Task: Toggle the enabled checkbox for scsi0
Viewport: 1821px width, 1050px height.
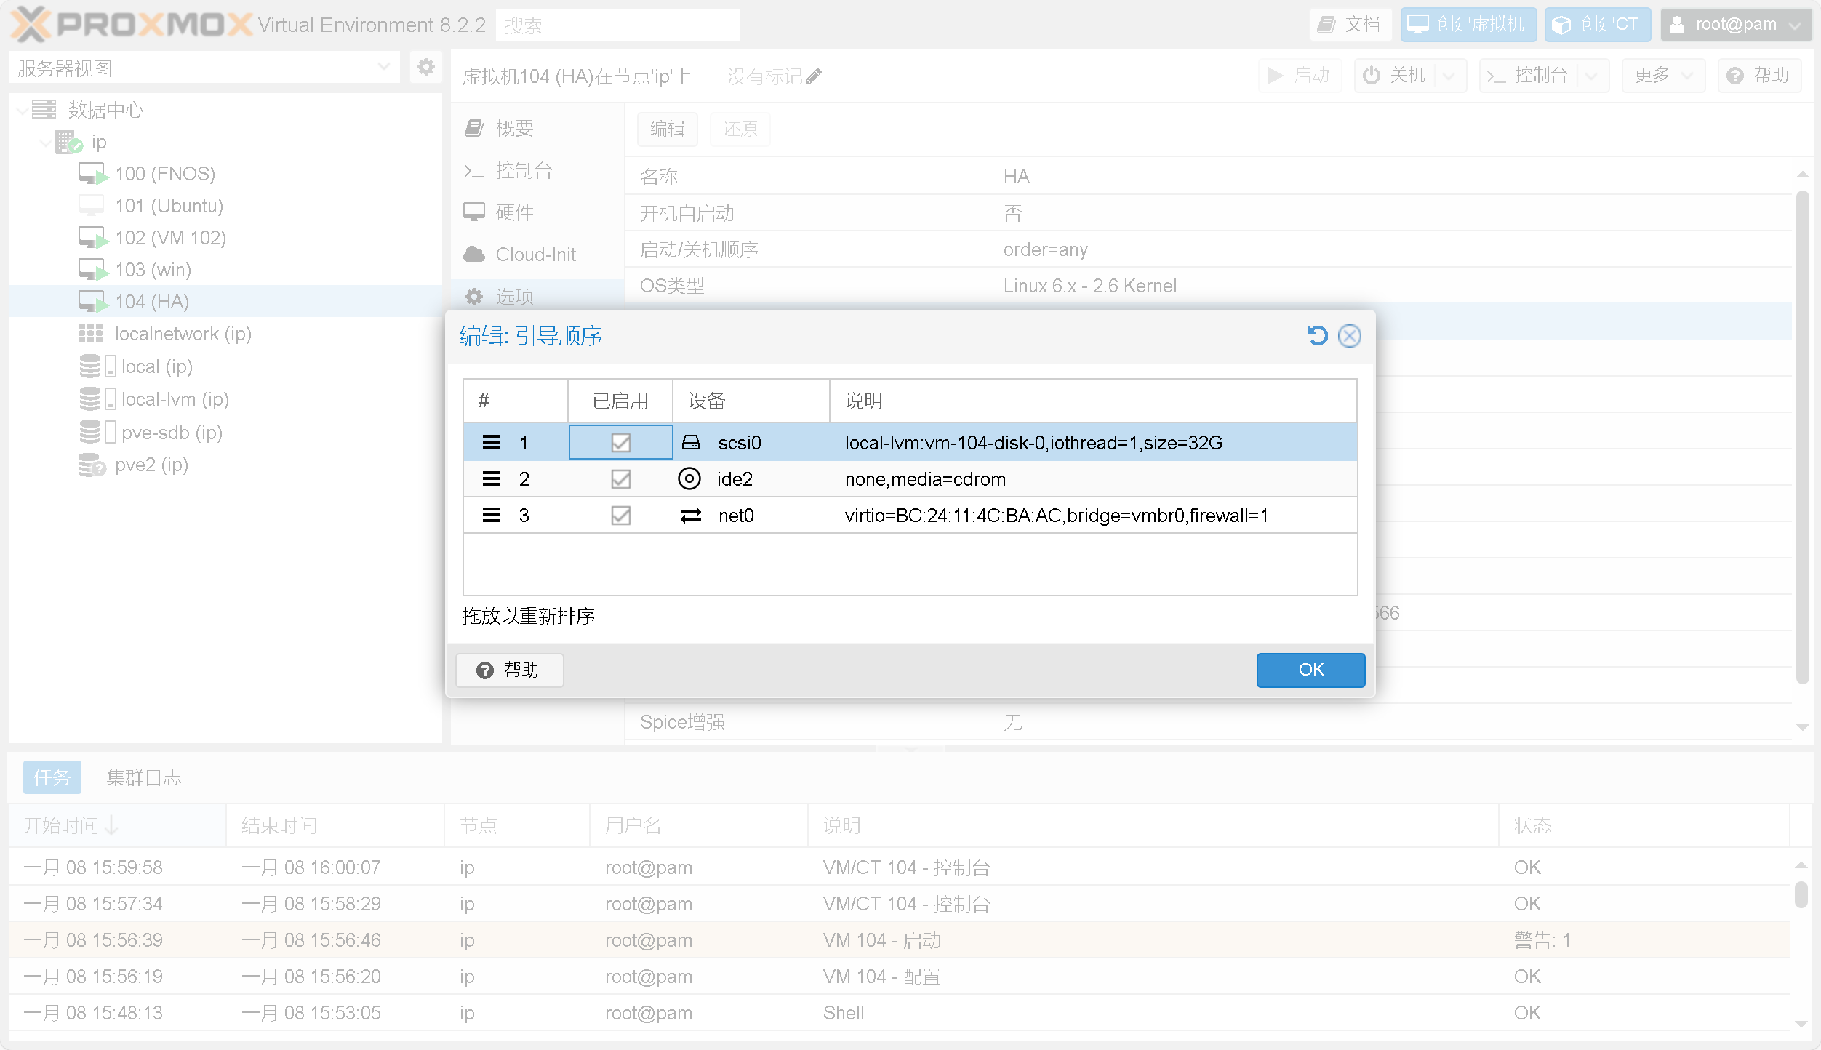Action: pos(620,442)
